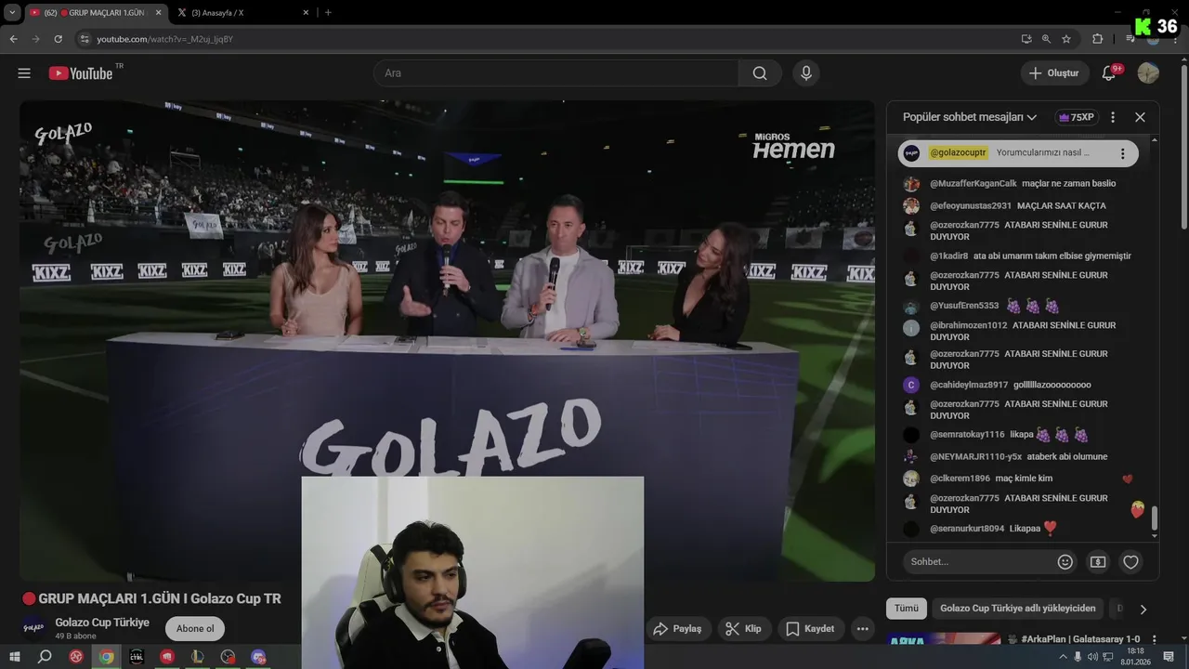Open League of Legends from the taskbar
Viewport: 1189px width, 669px height.
click(x=197, y=657)
